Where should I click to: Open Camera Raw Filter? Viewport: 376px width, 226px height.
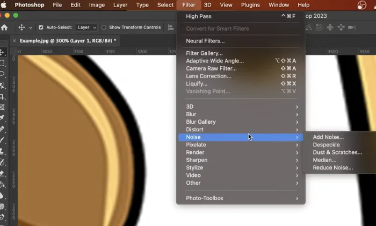[x=241, y=69]
